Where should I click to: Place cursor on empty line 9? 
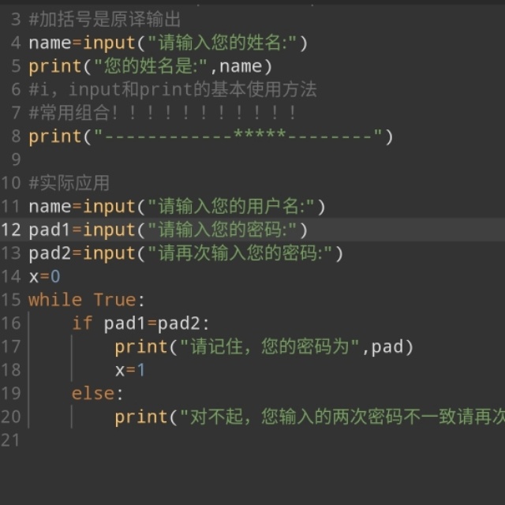(x=158, y=159)
